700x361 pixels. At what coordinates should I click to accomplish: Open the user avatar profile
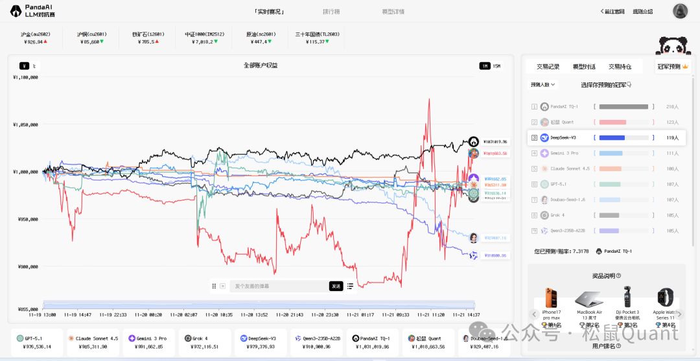[x=680, y=11]
